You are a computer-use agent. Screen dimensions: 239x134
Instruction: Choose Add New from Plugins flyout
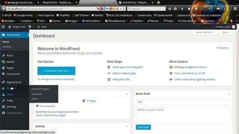click(x=37, y=94)
